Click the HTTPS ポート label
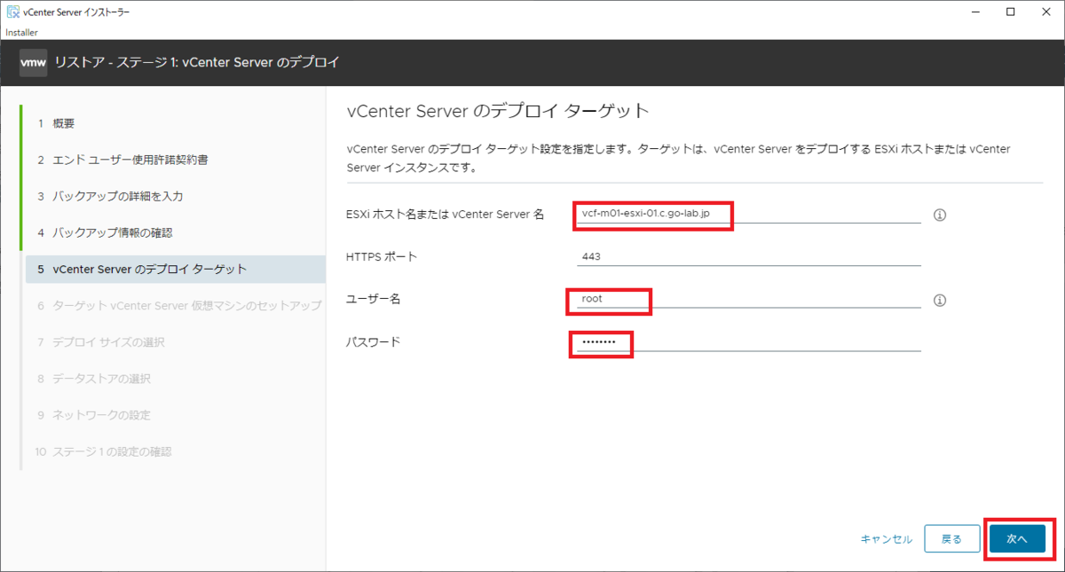This screenshot has height=572, width=1065. click(382, 257)
